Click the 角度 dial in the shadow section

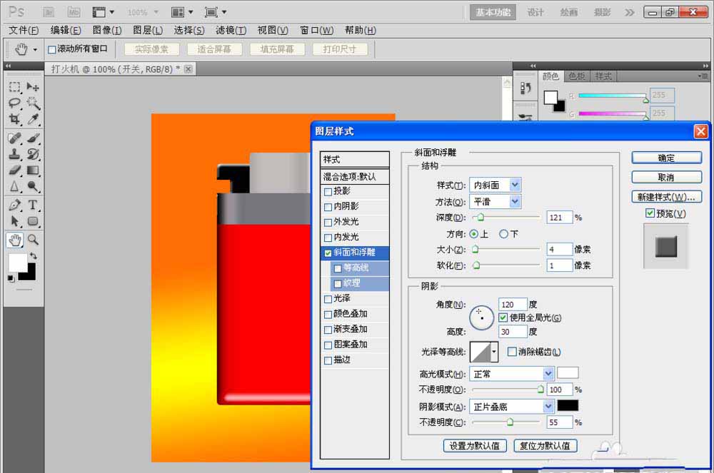click(x=481, y=319)
